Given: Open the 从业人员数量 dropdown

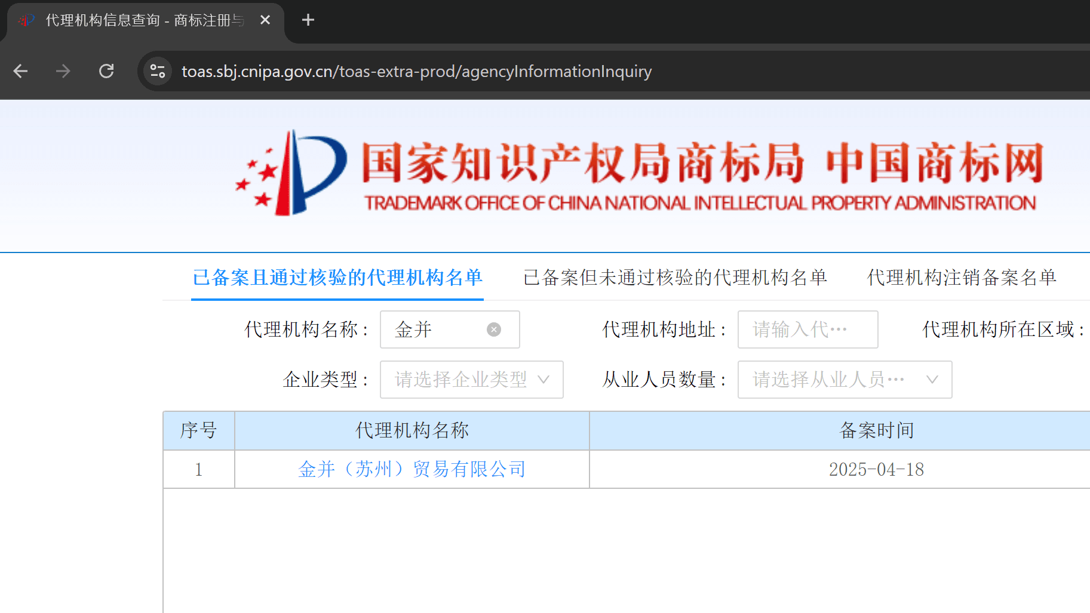Looking at the screenshot, I should click(845, 380).
